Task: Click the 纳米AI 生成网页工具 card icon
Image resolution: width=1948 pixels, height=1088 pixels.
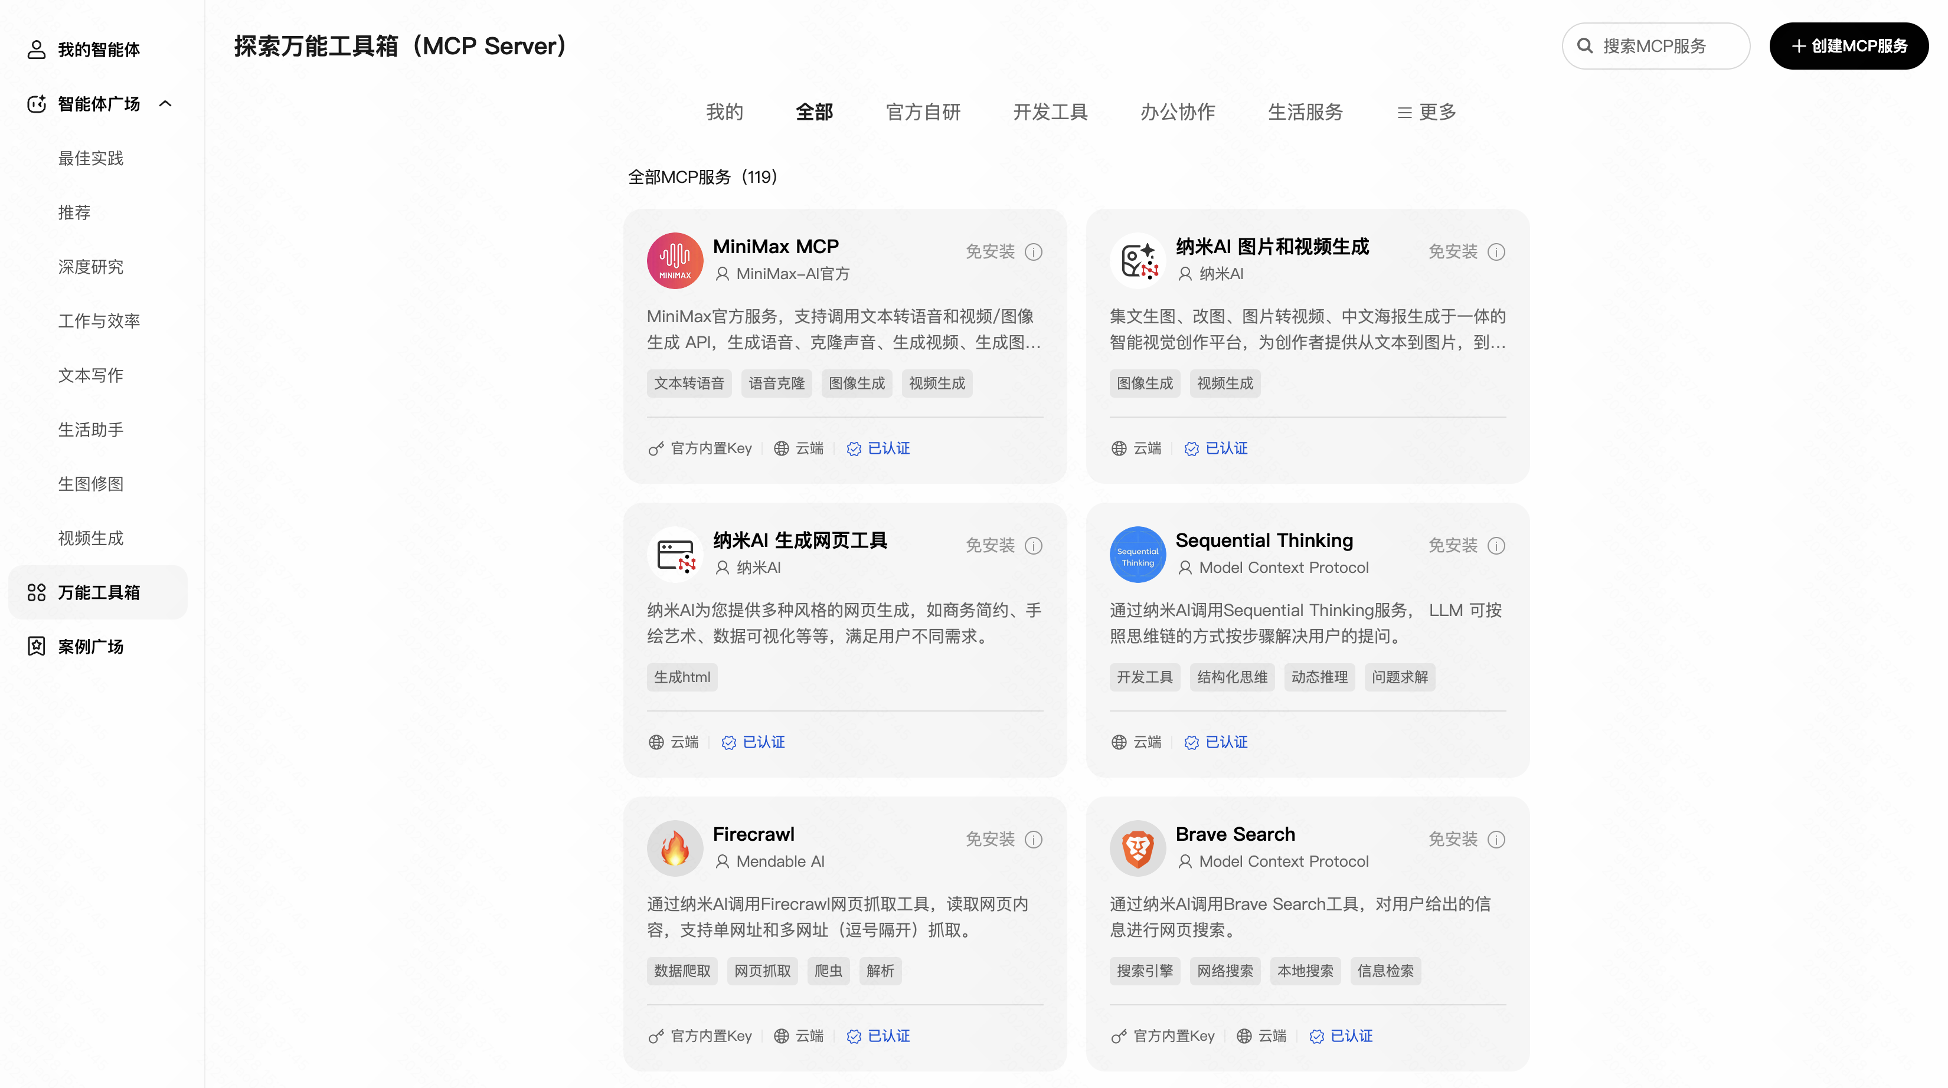Action: 675,554
